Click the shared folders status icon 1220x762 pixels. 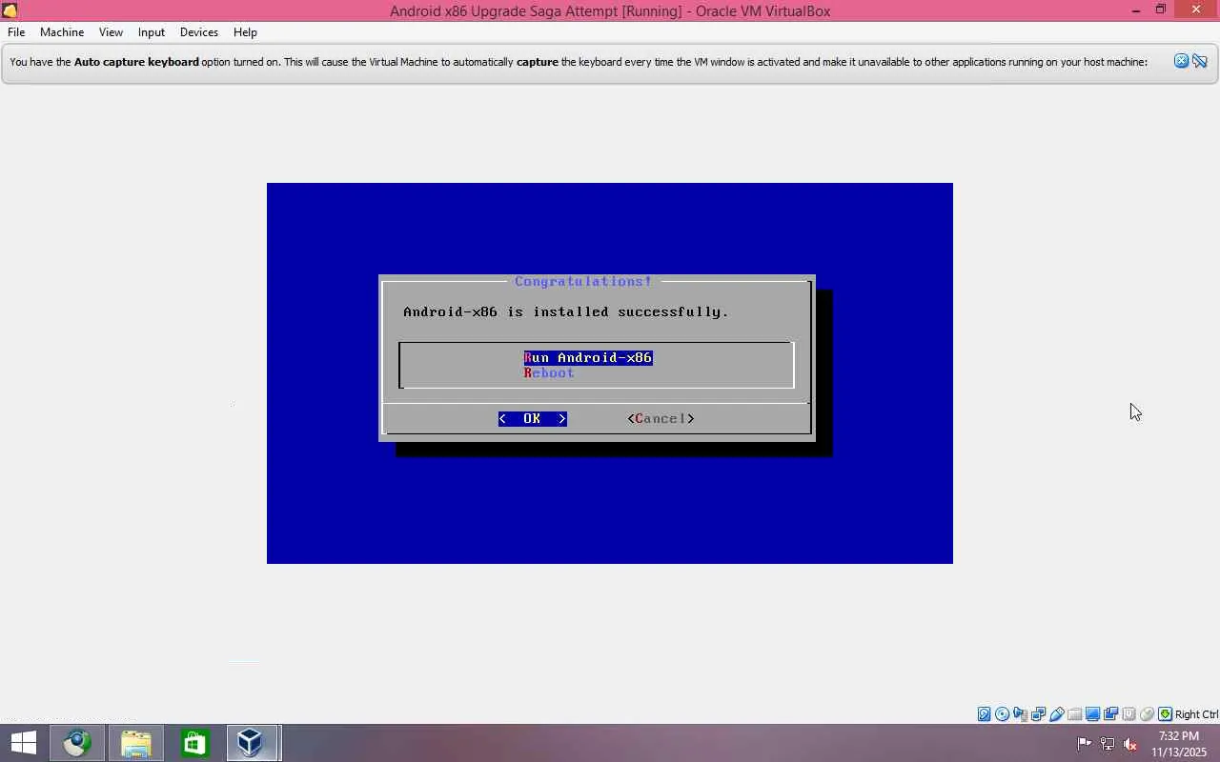(x=1074, y=714)
